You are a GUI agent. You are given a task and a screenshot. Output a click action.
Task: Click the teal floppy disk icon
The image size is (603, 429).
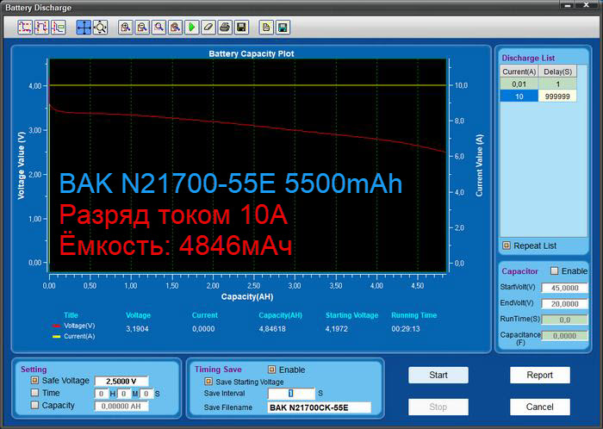pos(283,28)
